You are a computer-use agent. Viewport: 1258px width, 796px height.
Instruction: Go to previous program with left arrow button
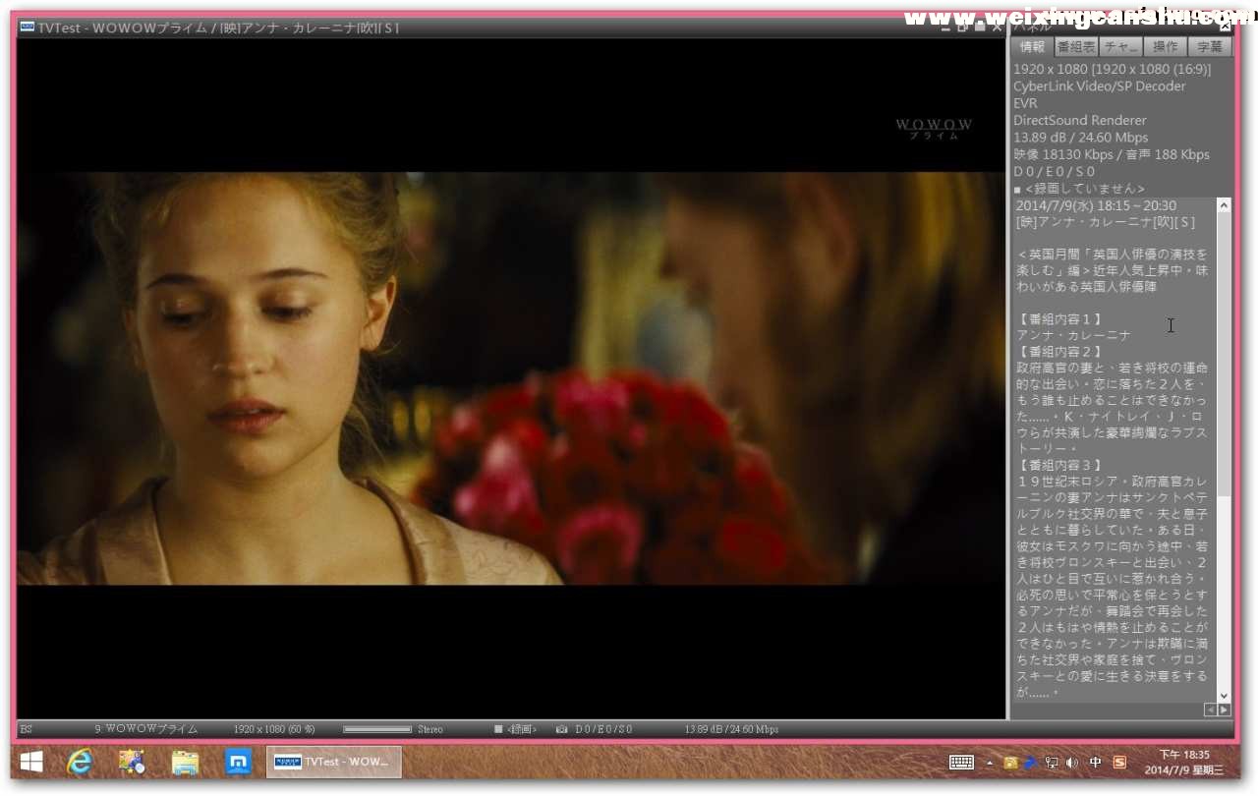[x=1210, y=709]
